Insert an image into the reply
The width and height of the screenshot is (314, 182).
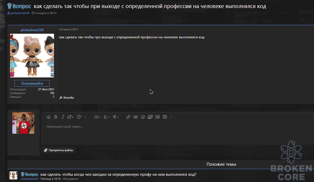[x=136, y=117]
